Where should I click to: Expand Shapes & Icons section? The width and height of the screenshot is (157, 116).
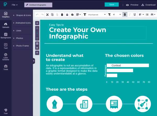pos(22,15)
